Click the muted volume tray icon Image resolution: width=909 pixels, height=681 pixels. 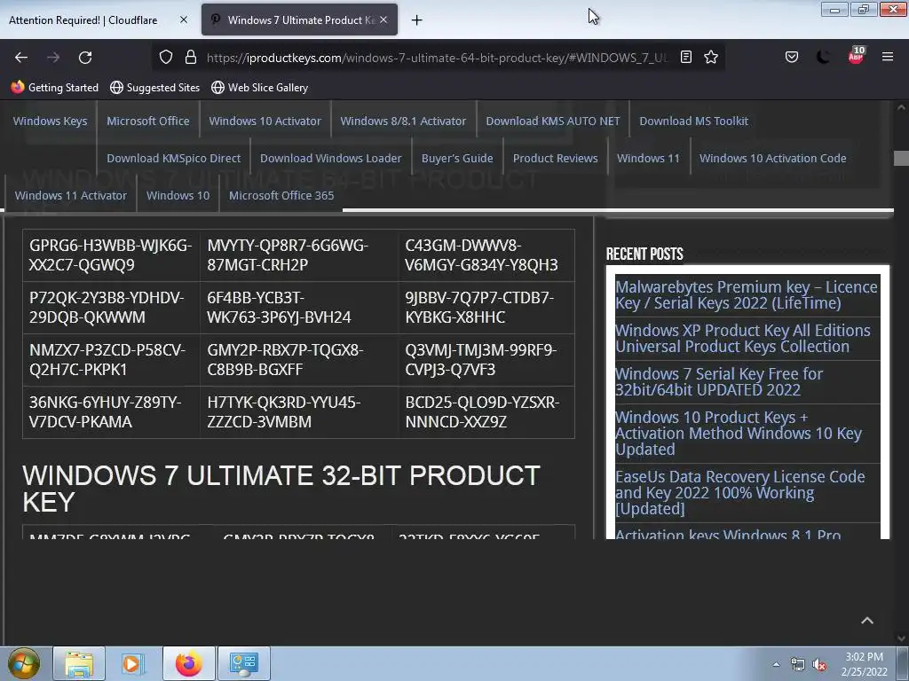819,665
